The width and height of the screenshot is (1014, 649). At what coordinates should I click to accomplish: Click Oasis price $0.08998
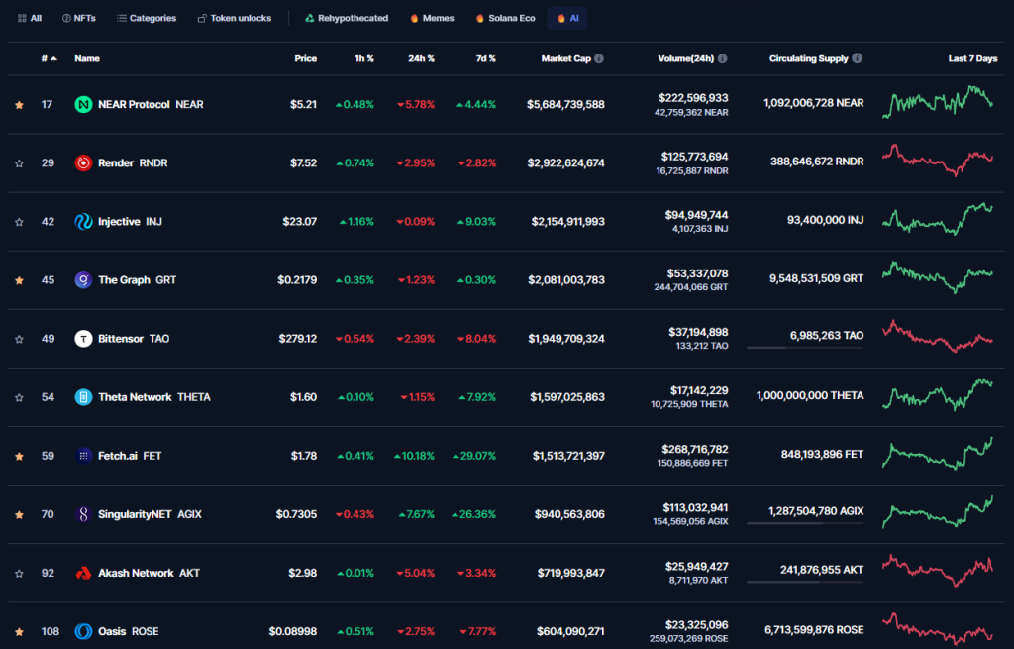(x=293, y=631)
